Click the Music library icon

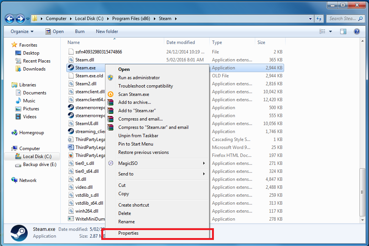click(18, 101)
